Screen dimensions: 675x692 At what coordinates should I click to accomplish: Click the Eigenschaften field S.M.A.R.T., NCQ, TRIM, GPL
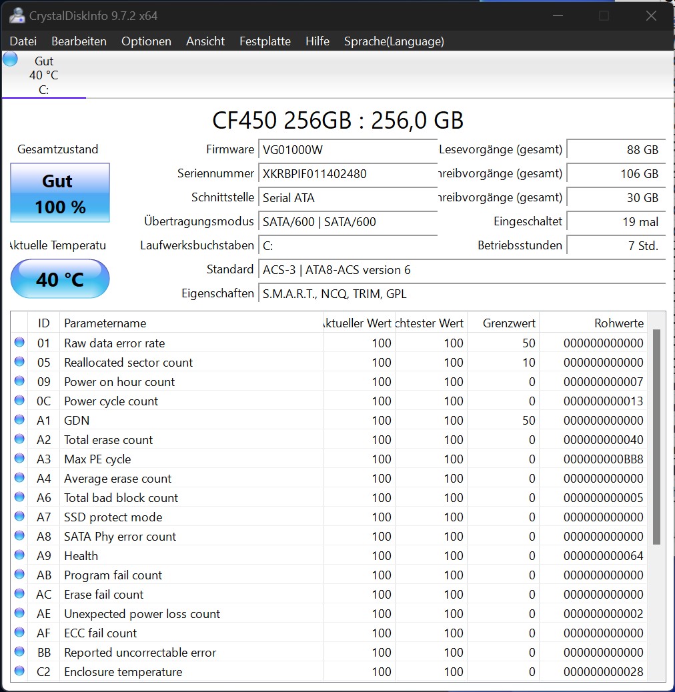(x=462, y=293)
